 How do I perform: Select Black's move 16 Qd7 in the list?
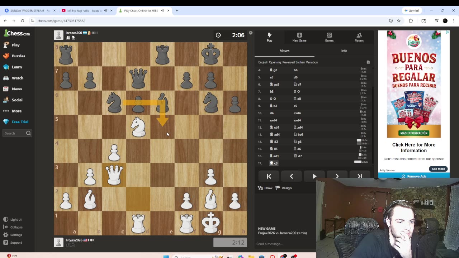[x=298, y=156]
